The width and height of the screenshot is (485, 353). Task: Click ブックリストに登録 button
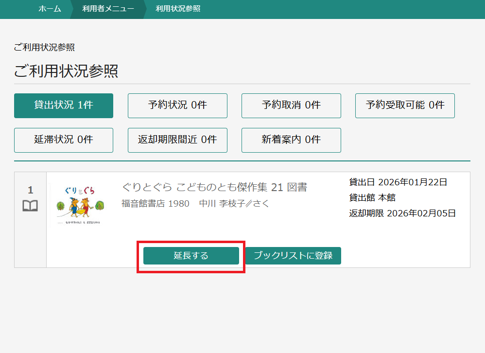tap(293, 256)
